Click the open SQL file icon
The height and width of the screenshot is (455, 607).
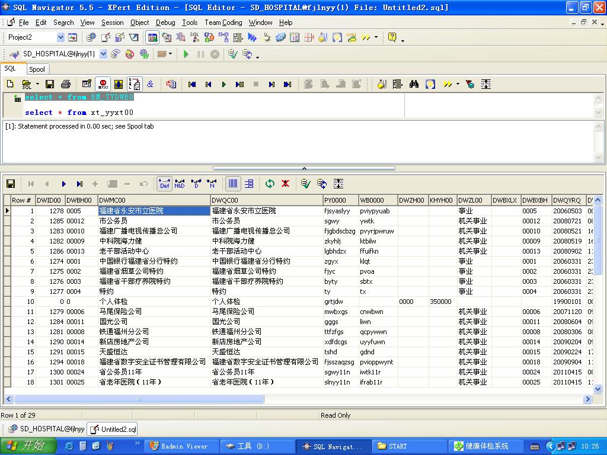point(27,84)
